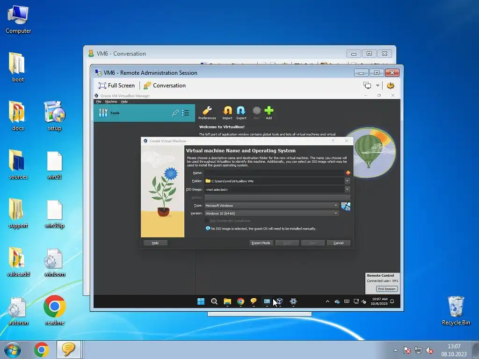Click the remote touch keyboard tray icon
This screenshot has height=359, width=479.
pos(347,302)
